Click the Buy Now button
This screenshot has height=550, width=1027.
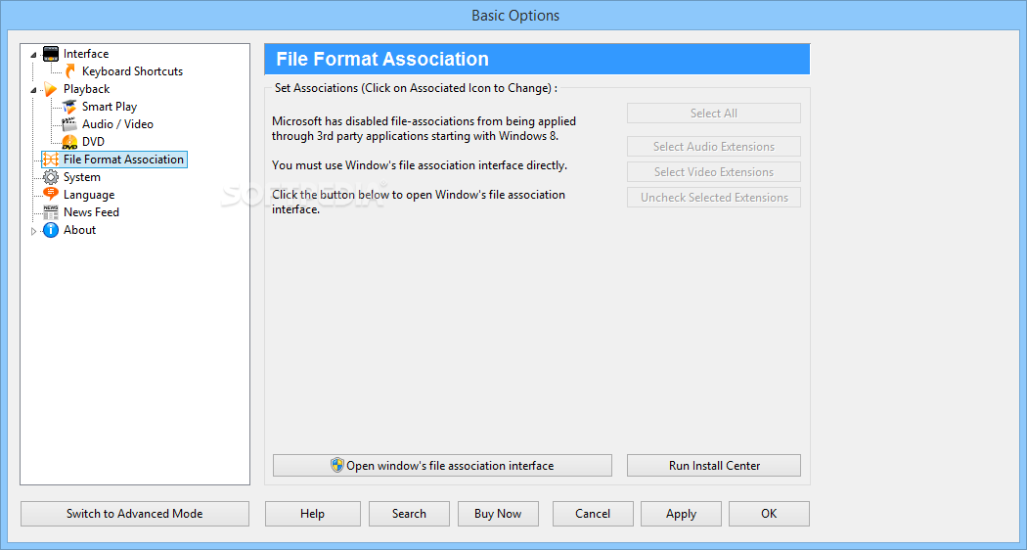(498, 514)
